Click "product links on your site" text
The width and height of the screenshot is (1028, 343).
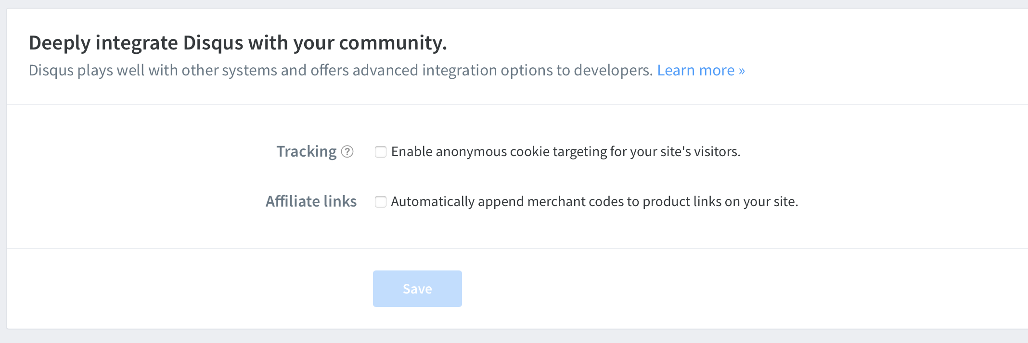[720, 202]
